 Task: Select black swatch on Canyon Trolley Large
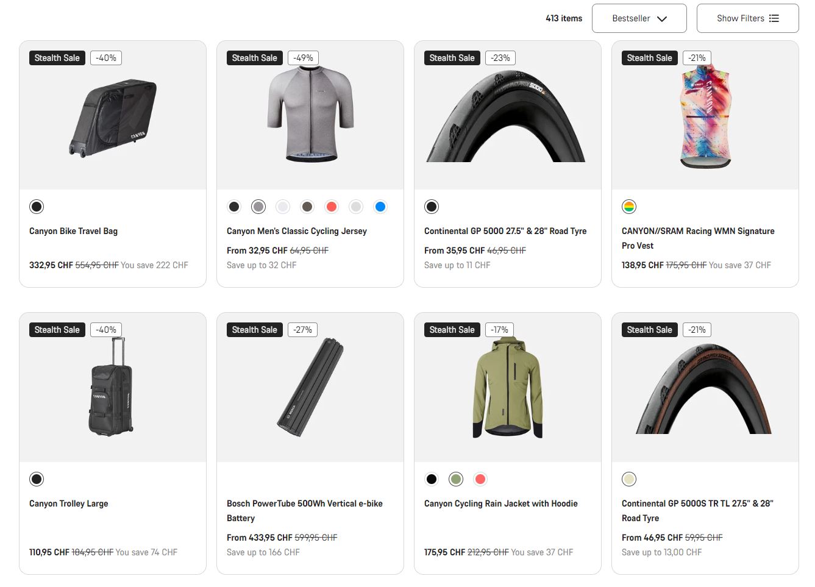coord(37,479)
